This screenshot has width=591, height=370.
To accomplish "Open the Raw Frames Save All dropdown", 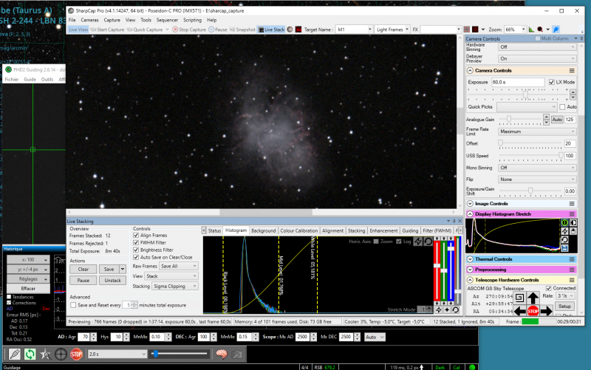I will [179, 266].
